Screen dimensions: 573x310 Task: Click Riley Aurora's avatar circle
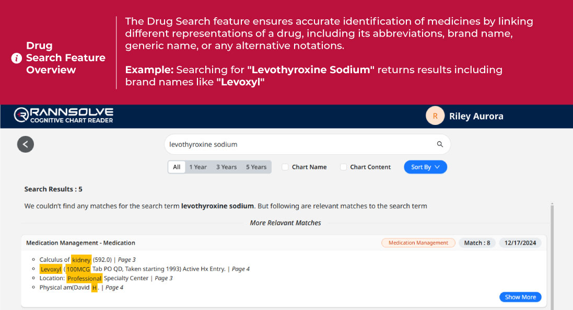[435, 116]
